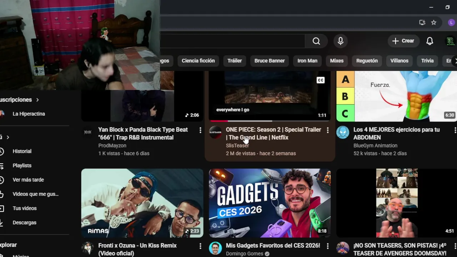Select the Tráiler filter chip
This screenshot has width=457, height=257.
pyautogui.click(x=235, y=61)
